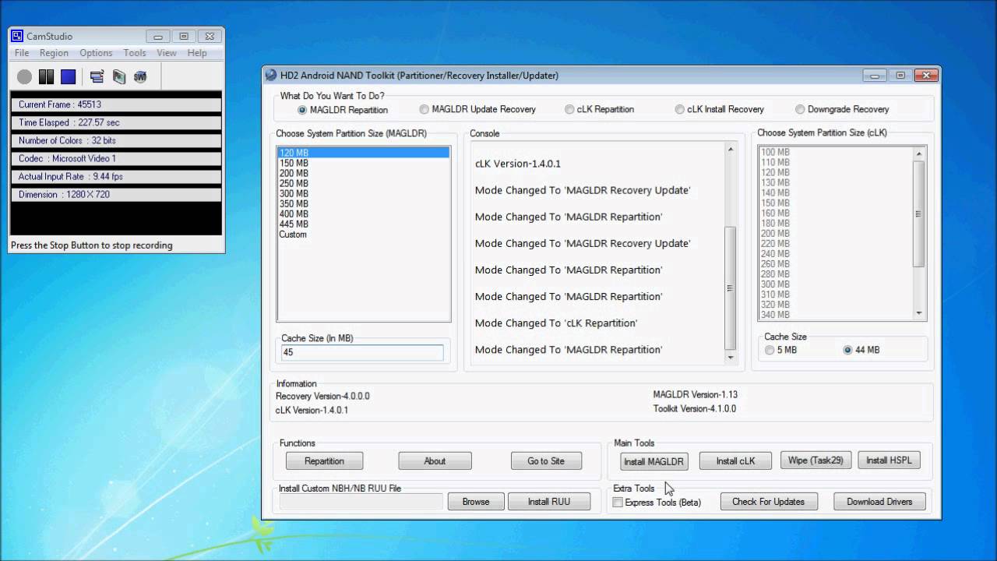This screenshot has width=997, height=561.
Task: Click Download Drivers button
Action: coord(879,502)
